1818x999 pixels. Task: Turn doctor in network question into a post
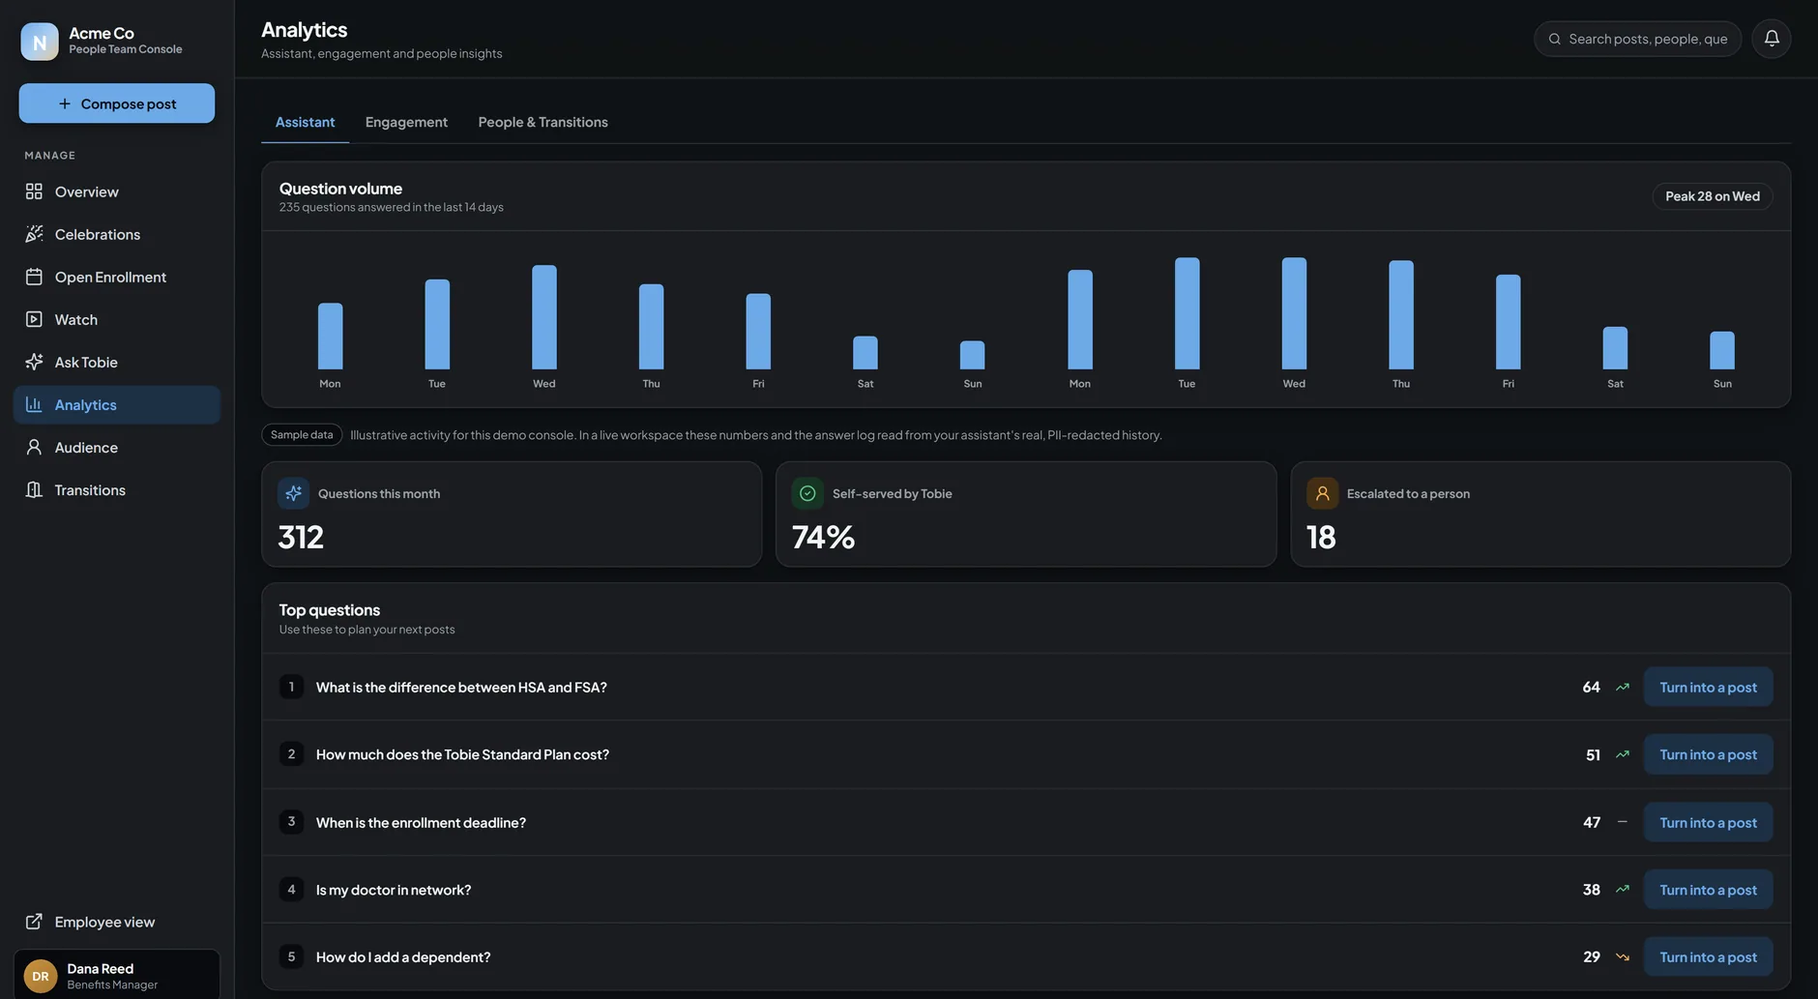(x=1708, y=890)
